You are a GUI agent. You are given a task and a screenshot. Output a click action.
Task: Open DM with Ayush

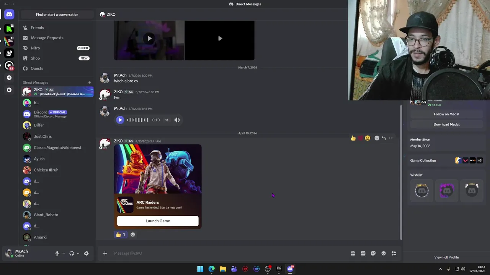click(57, 159)
